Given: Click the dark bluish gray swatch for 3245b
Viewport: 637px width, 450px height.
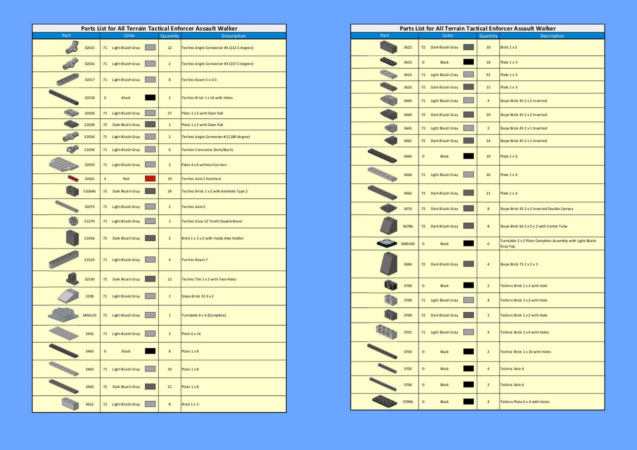Looking at the screenshot, I should [x=150, y=238].
